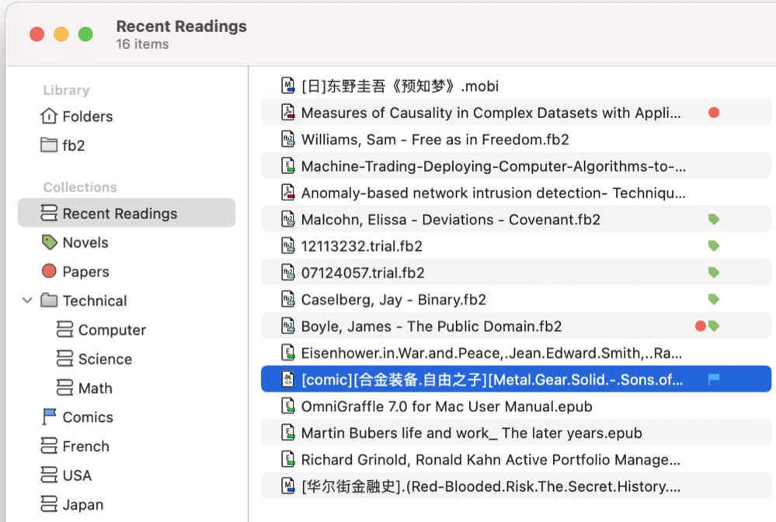Select OmniGraffle 7.0 for Mac User Manual.epub
Viewport: 776px width, 522px height.
point(516,406)
